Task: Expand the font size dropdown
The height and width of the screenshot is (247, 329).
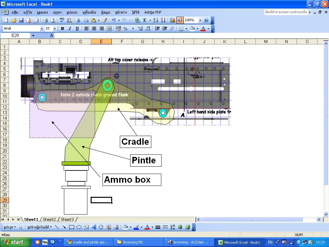Action: (54, 29)
